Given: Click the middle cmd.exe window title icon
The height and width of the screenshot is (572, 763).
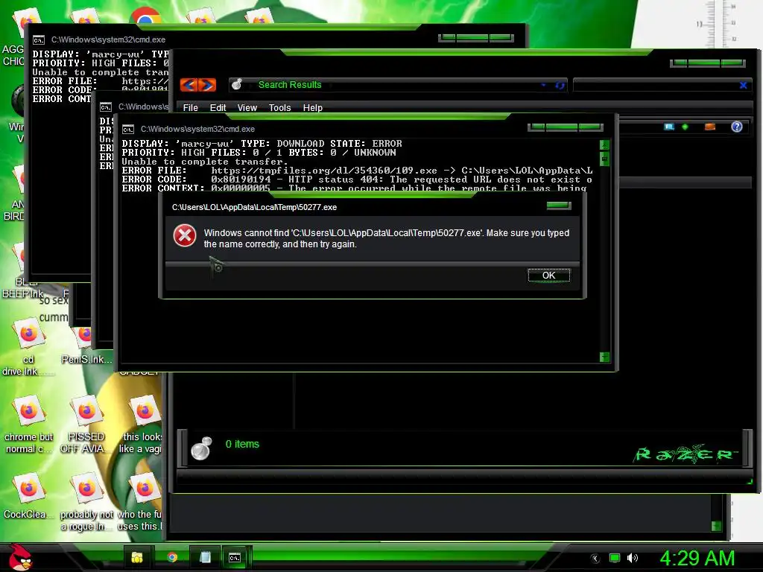Looking at the screenshot, I should coord(106,107).
